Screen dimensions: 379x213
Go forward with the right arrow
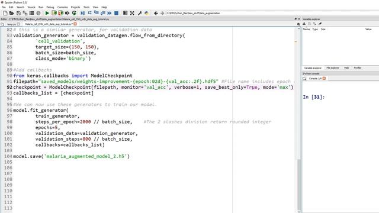[x=162, y=13]
